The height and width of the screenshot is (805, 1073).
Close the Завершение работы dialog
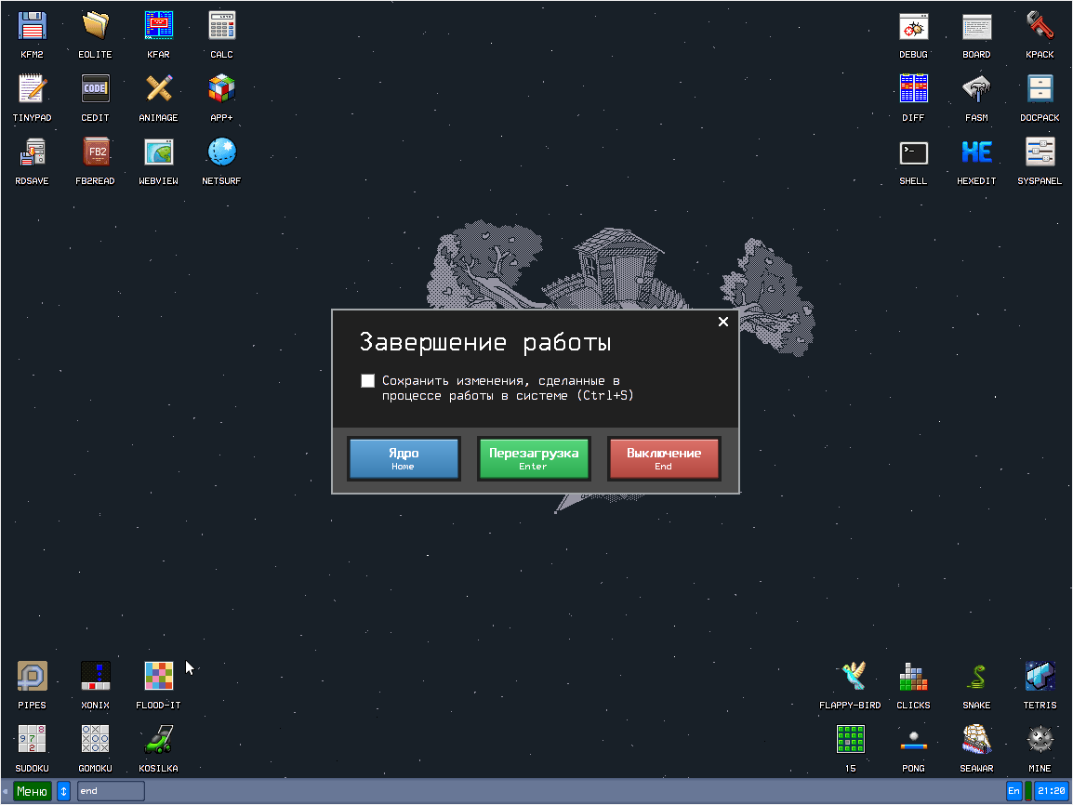723,322
